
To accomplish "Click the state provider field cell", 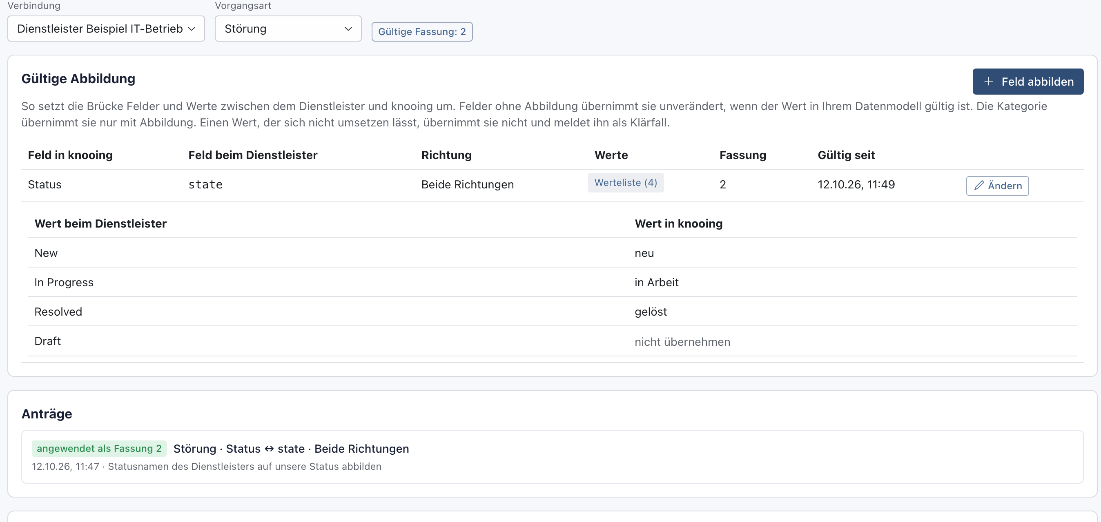I will coord(205,184).
